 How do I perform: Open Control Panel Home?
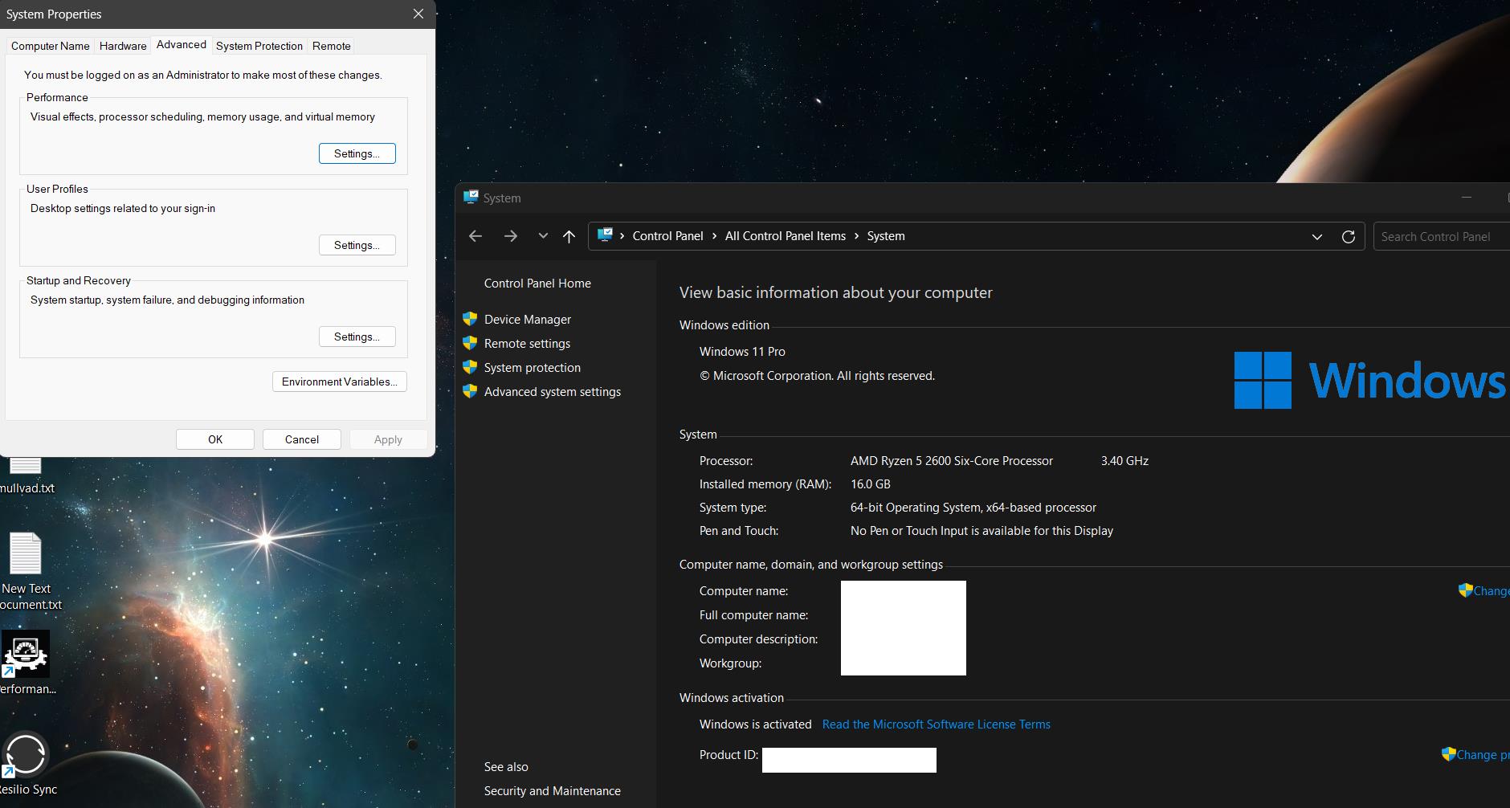click(x=537, y=284)
